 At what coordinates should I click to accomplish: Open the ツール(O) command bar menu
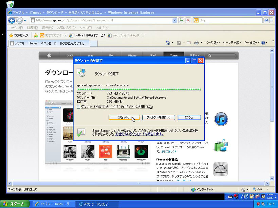coord(252,43)
